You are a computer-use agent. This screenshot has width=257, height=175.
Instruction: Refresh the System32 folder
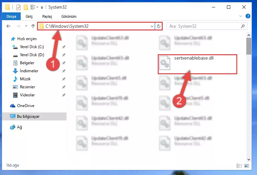159,26
